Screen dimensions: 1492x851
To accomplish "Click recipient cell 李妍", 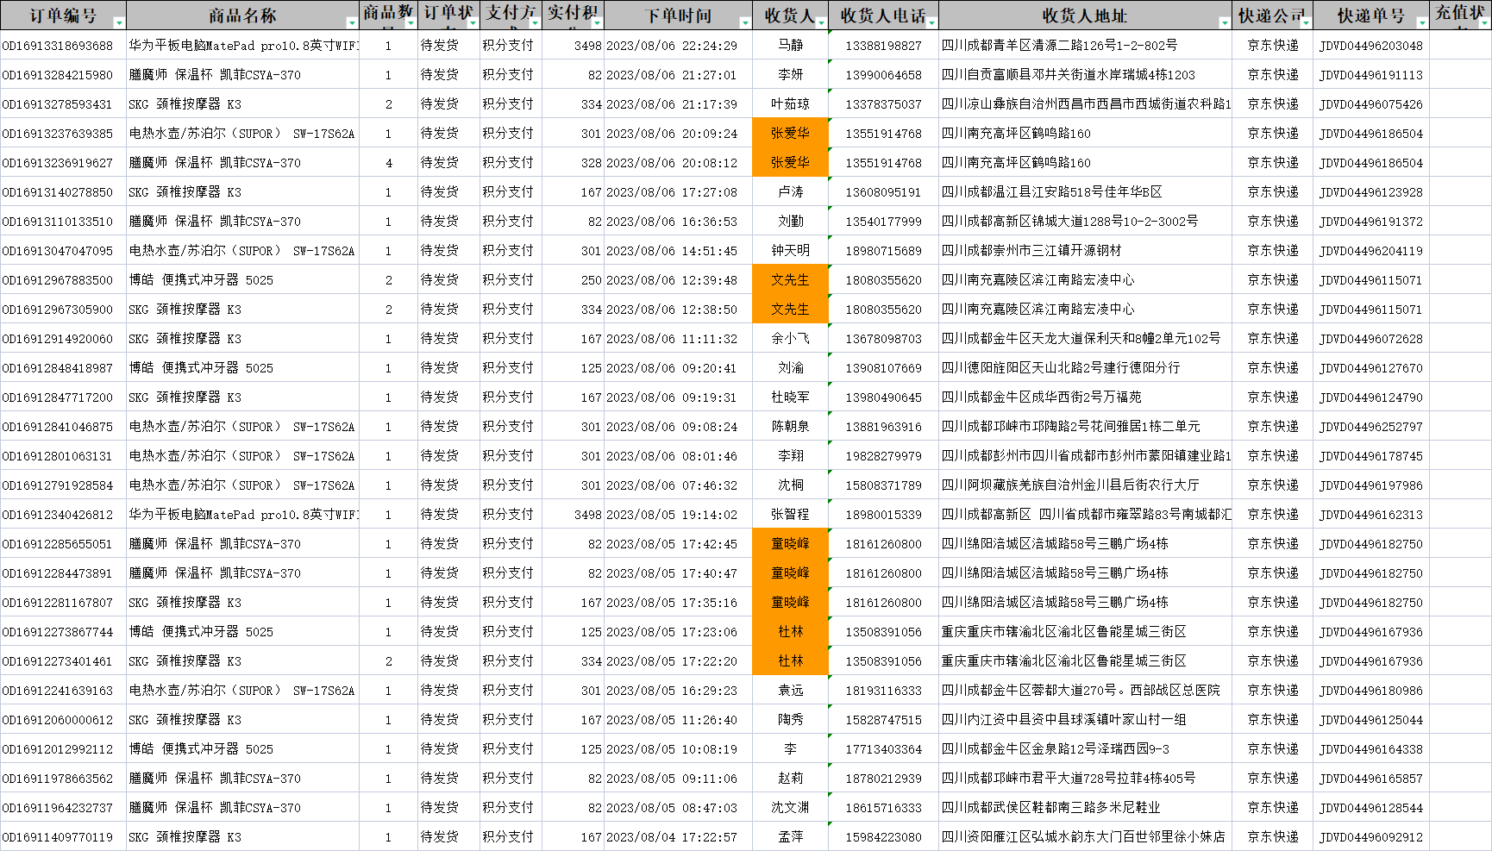I will 790,75.
